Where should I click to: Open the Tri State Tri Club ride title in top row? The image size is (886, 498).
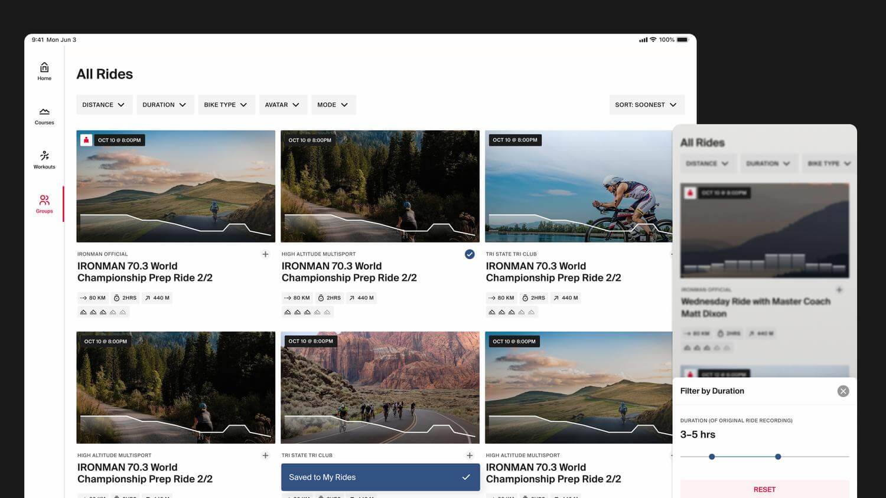(553, 272)
